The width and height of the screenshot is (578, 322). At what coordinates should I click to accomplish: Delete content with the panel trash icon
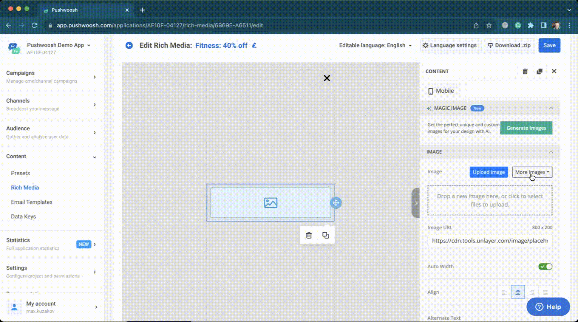click(x=525, y=72)
